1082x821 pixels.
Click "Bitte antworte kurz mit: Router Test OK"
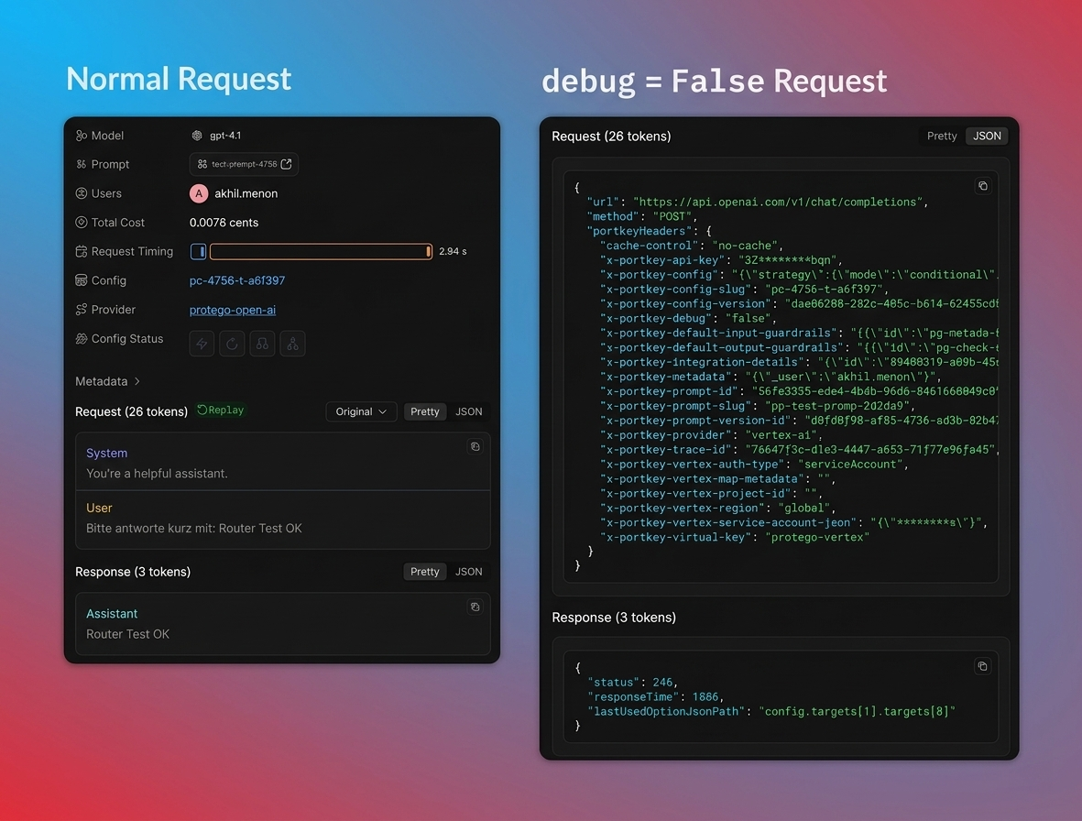tap(194, 529)
